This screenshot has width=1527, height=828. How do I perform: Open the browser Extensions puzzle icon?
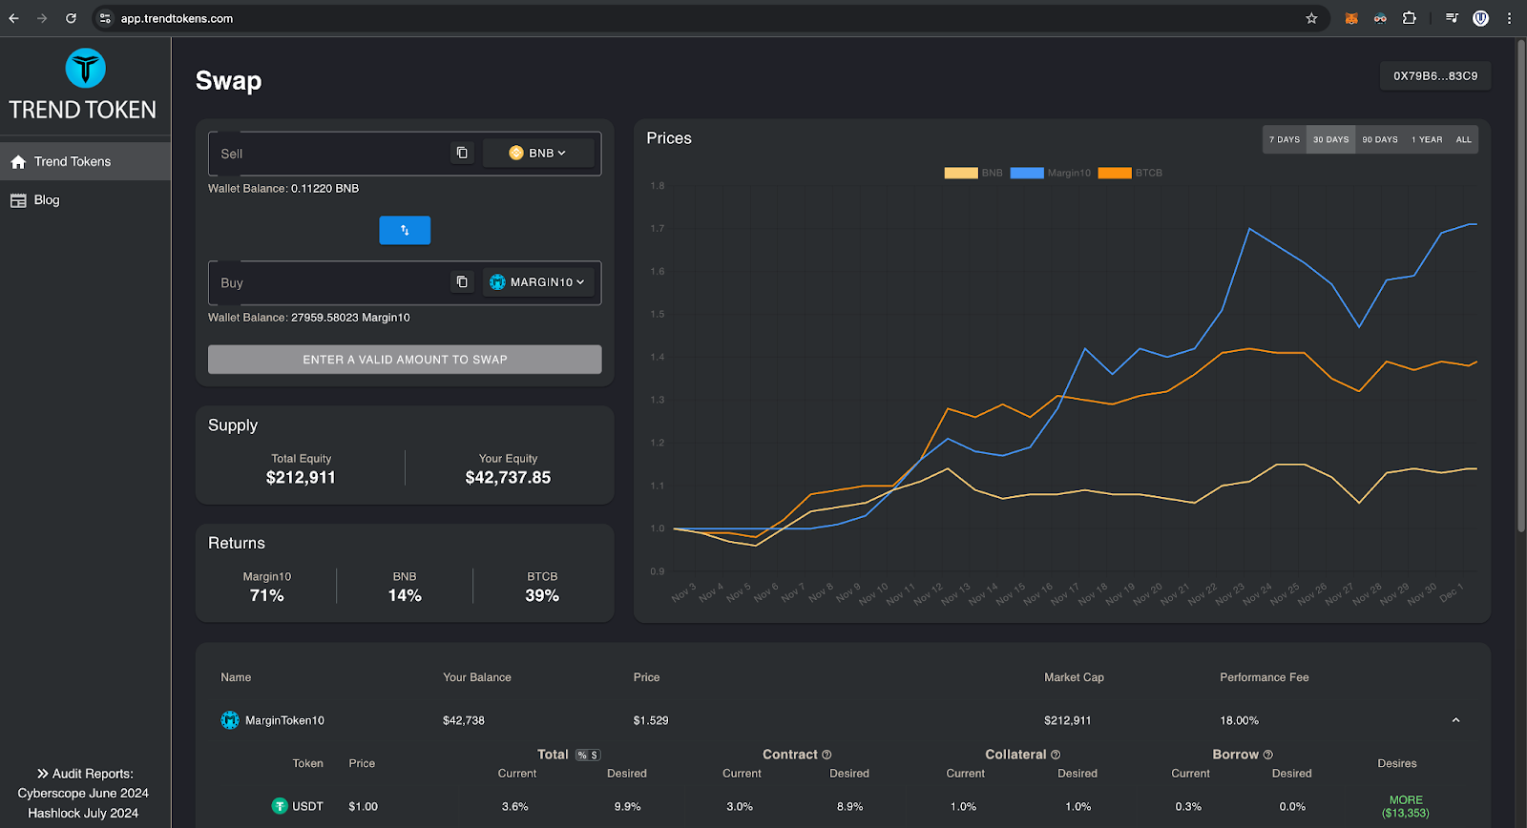pos(1410,18)
